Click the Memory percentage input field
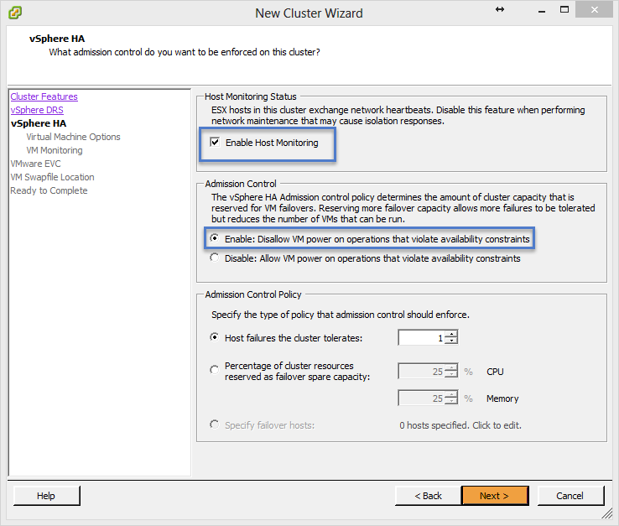Image resolution: width=619 pixels, height=526 pixels. 422,398
